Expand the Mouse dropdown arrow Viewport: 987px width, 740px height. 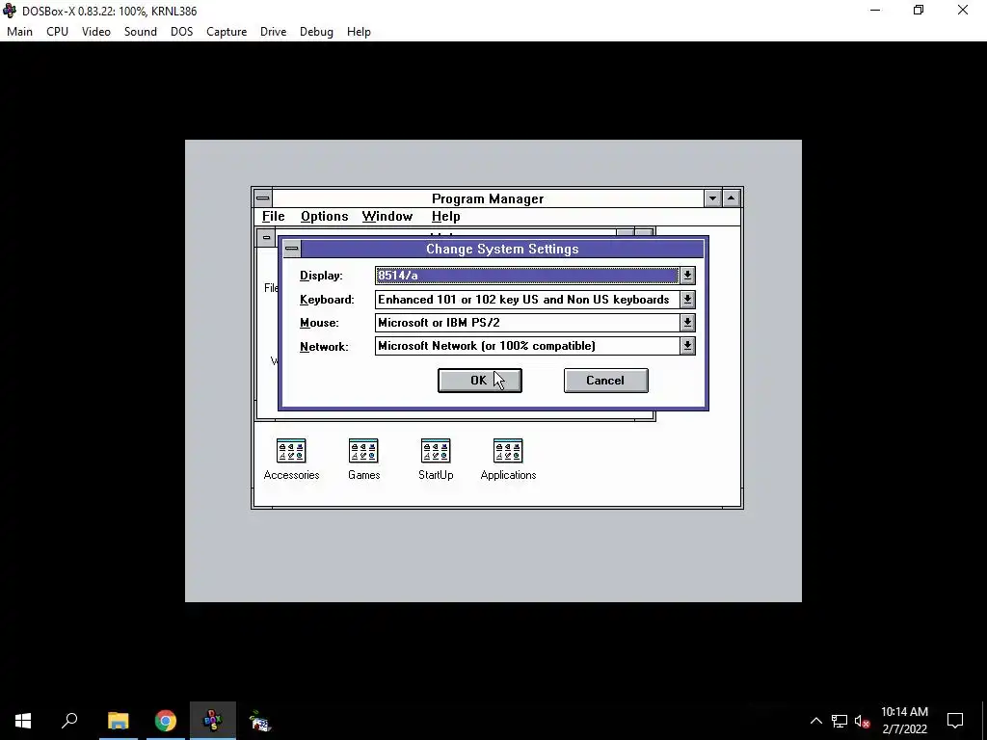[x=687, y=322]
